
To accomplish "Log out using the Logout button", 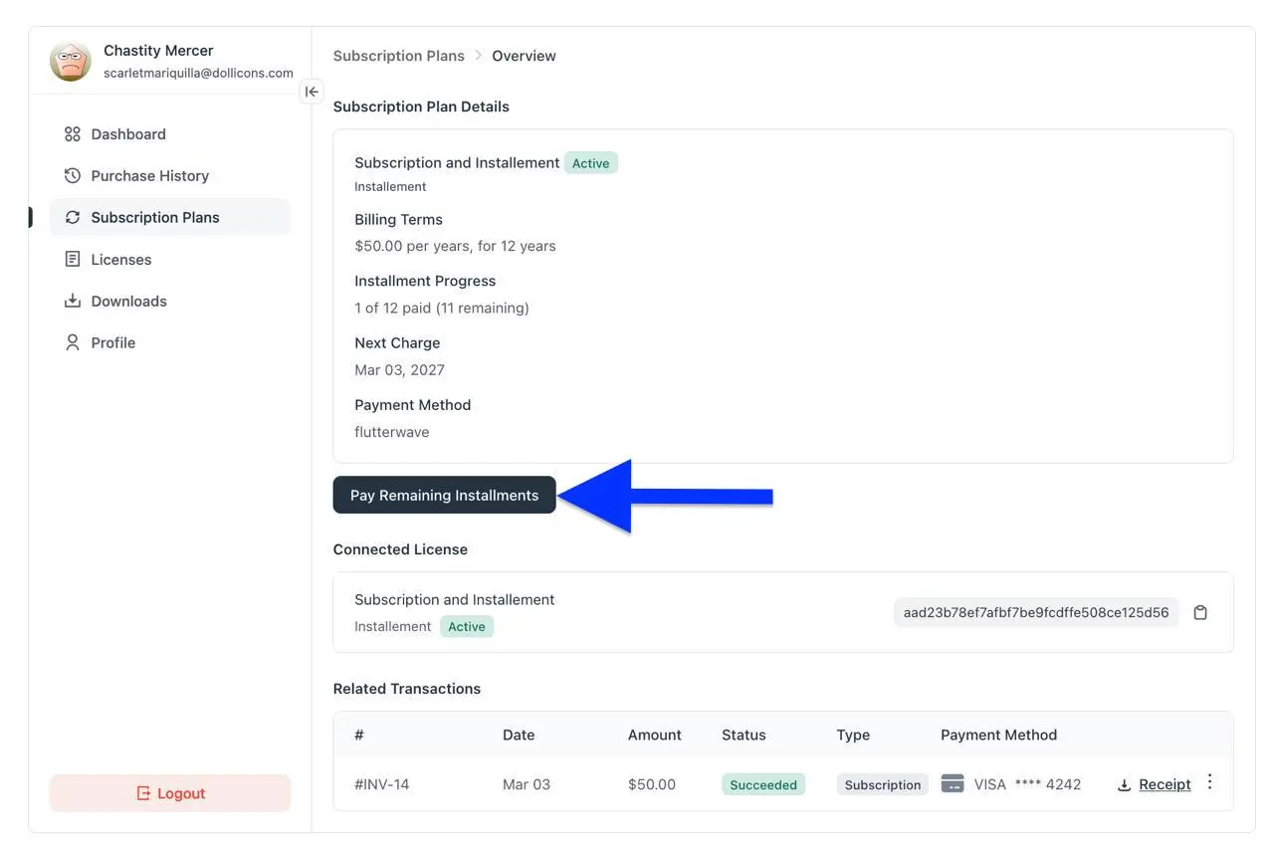I will point(170,793).
